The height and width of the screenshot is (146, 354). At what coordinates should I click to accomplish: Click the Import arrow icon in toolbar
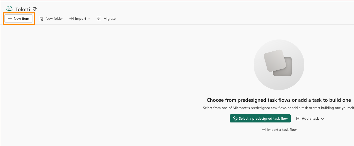71,18
